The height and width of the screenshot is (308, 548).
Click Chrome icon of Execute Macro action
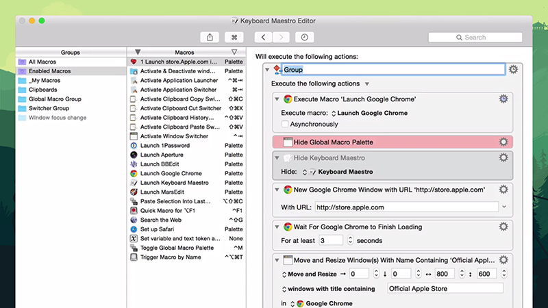(288, 99)
